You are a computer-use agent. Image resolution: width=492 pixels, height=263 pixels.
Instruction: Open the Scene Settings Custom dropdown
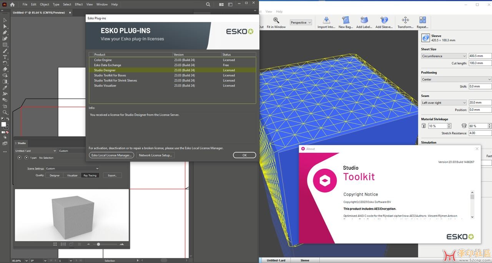coord(72,168)
